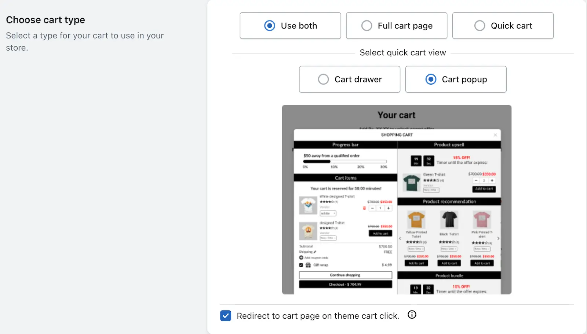Click the left carousel arrow in recommendations
This screenshot has width=587, height=334.
click(x=400, y=238)
